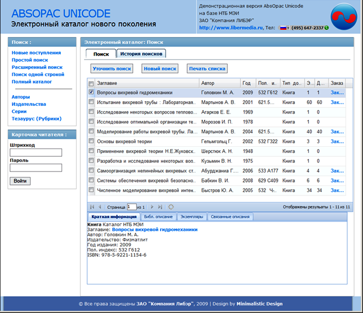Browse the Авторы list link
Screen dimensions: 363x313
20,97
